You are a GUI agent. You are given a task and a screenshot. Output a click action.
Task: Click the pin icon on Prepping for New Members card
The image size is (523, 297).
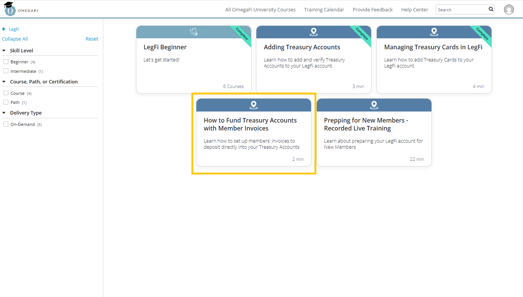pyautogui.click(x=374, y=105)
